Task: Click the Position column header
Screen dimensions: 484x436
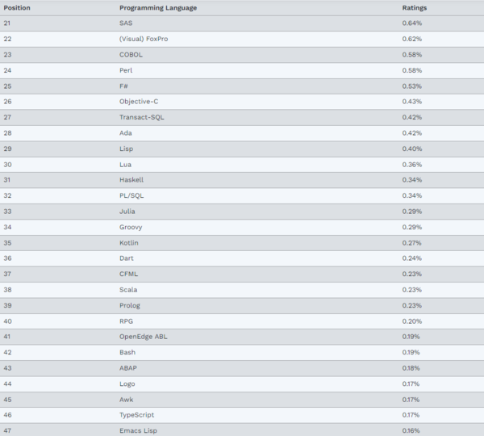Action: pyautogui.click(x=17, y=7)
